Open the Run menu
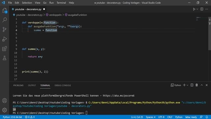The image size is (211, 119). click(51, 3)
